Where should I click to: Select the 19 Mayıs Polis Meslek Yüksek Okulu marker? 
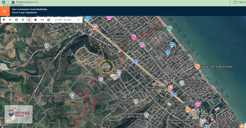click(x=202, y=121)
